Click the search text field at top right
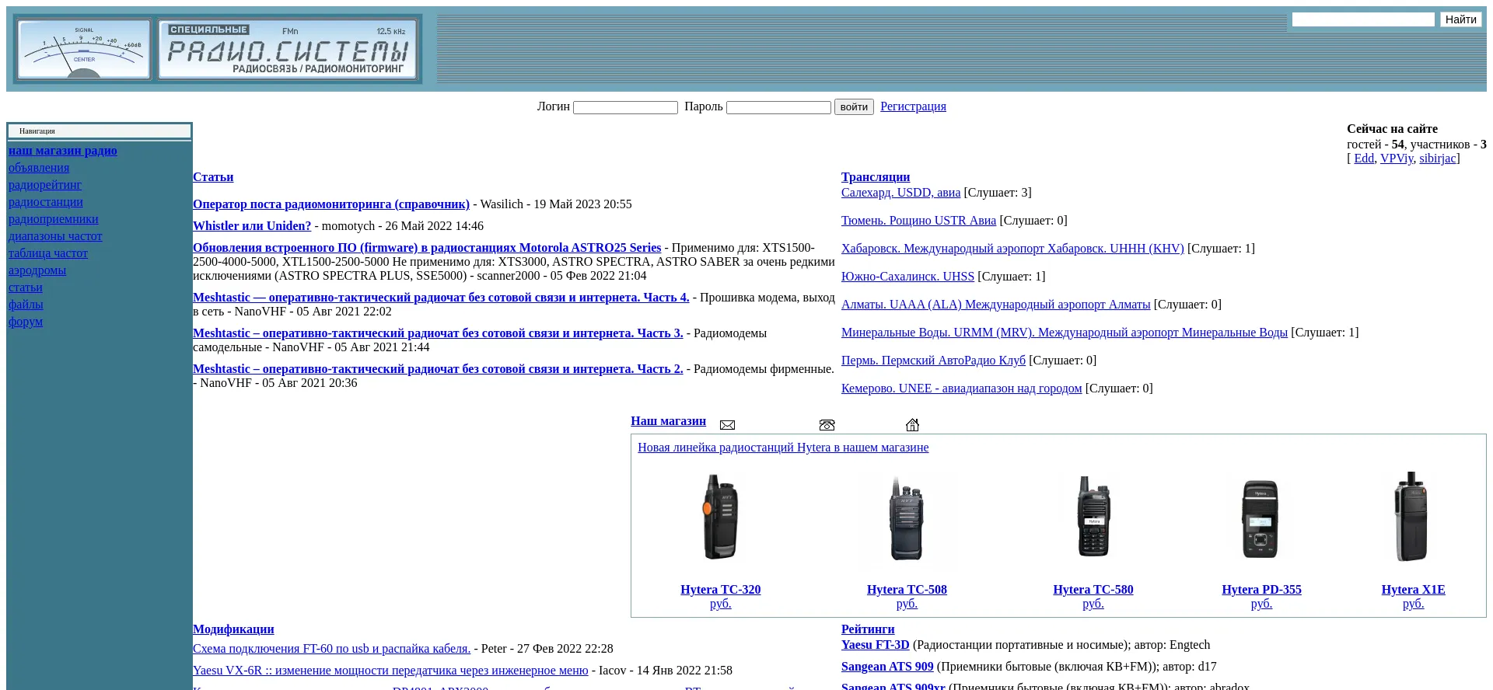 1363,19
